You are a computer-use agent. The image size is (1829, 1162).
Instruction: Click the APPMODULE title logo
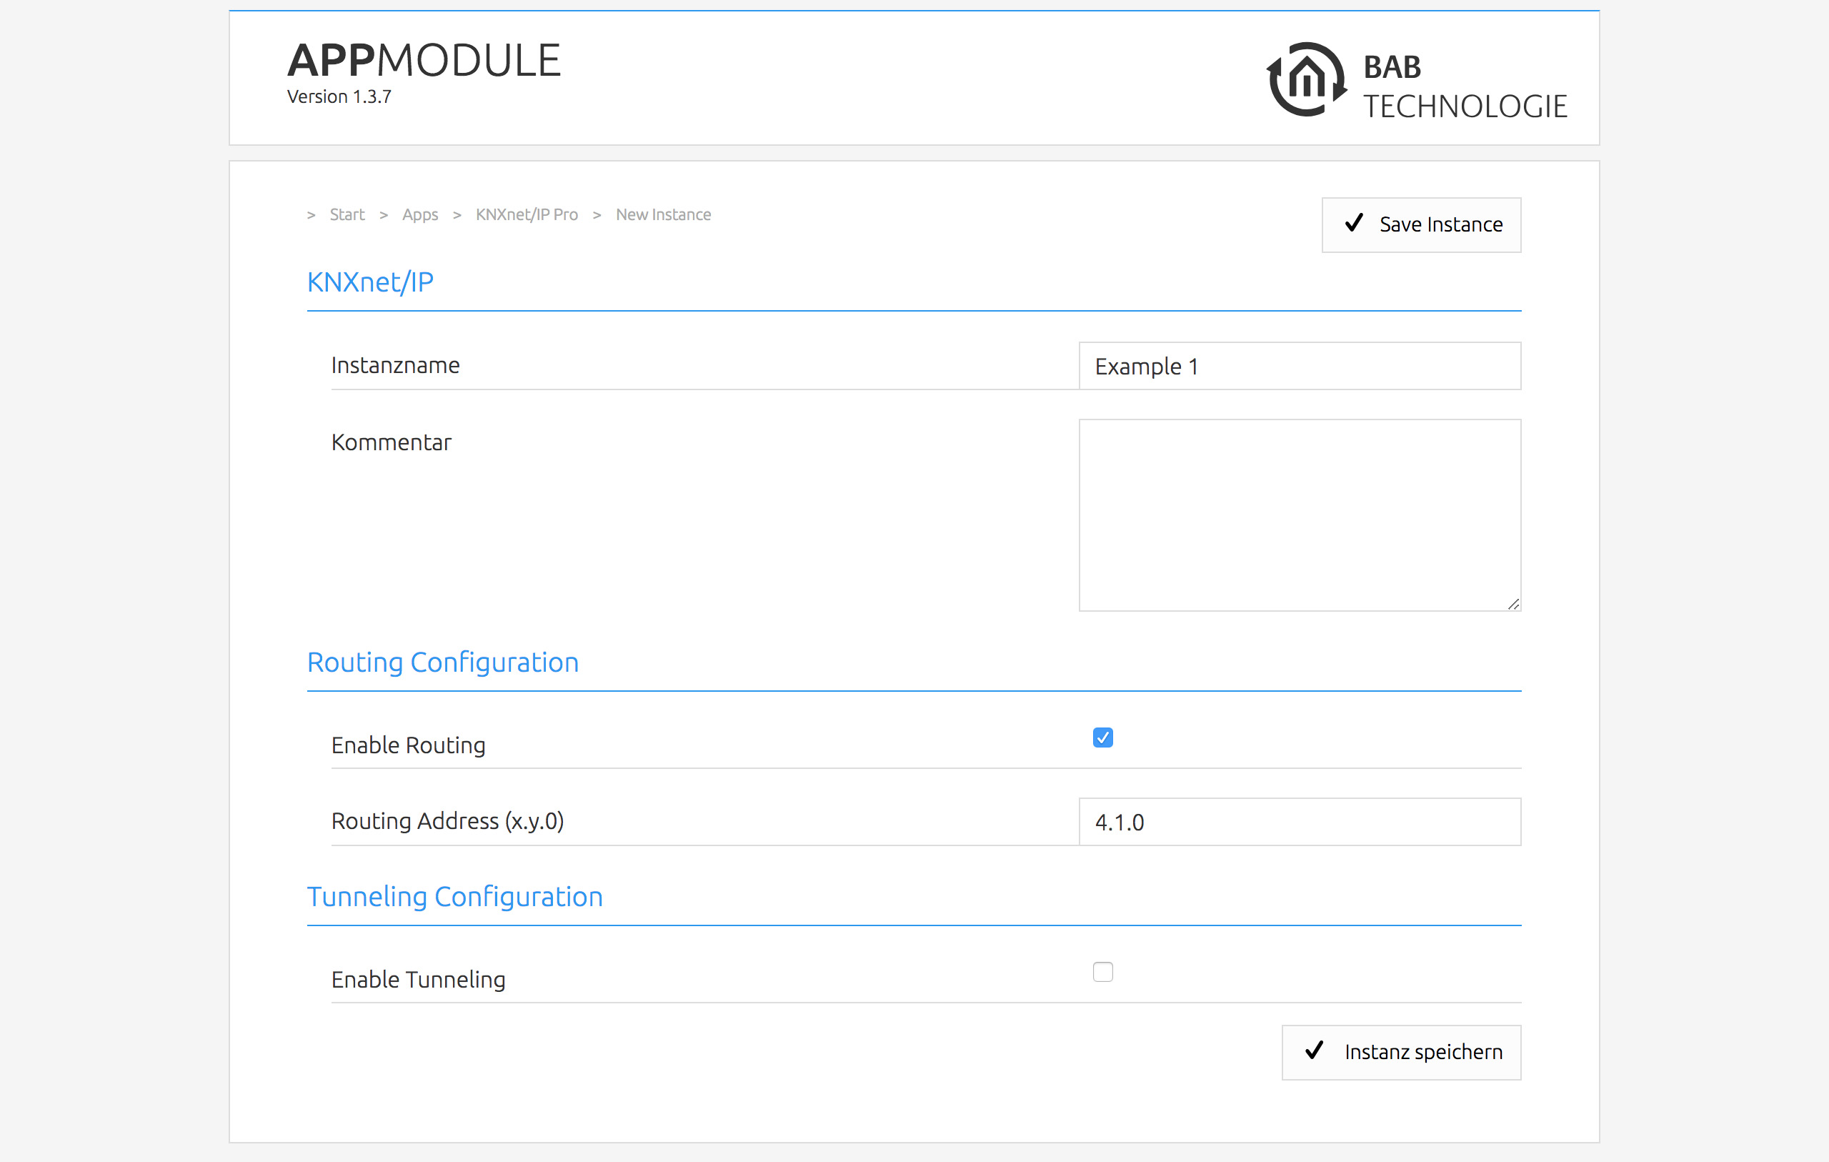coord(424,61)
